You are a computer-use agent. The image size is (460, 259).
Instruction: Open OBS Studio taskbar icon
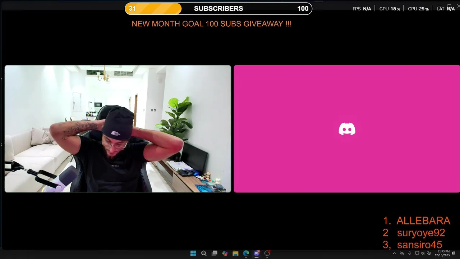tap(267, 253)
